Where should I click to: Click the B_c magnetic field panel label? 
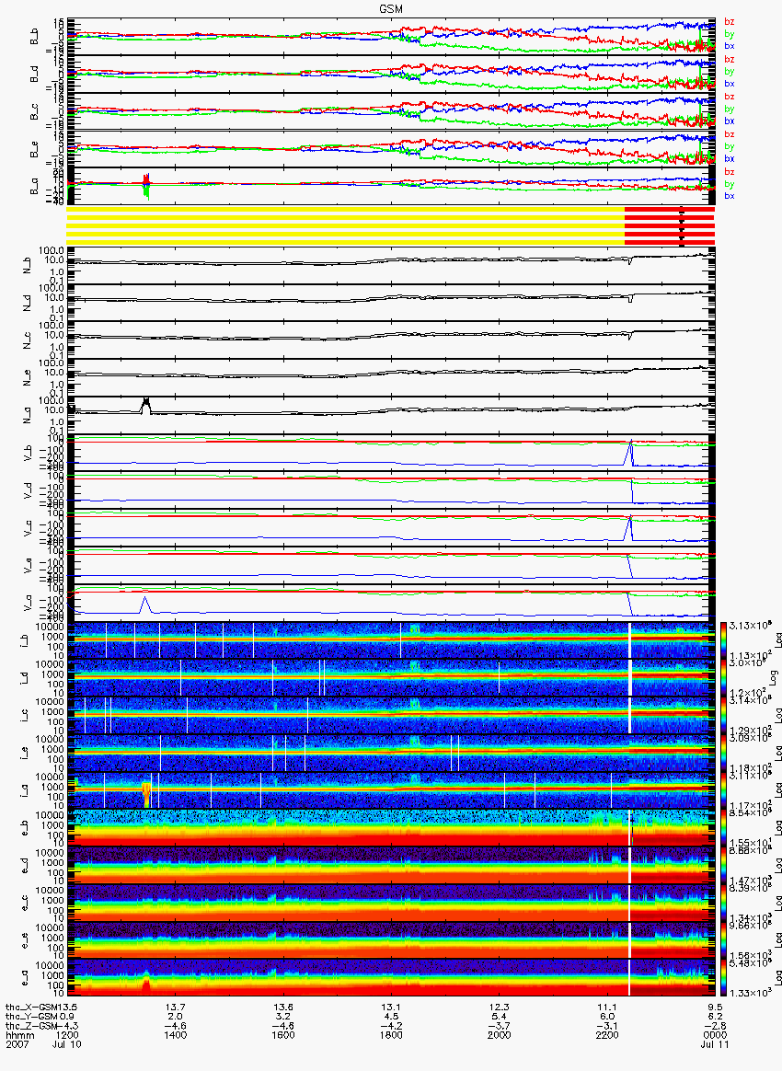click(34, 111)
